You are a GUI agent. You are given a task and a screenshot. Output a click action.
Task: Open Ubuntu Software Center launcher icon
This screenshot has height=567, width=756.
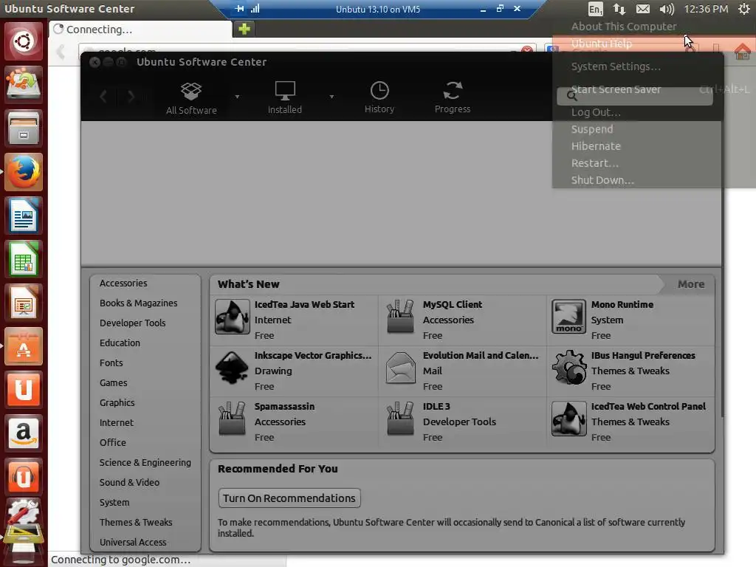(24, 346)
